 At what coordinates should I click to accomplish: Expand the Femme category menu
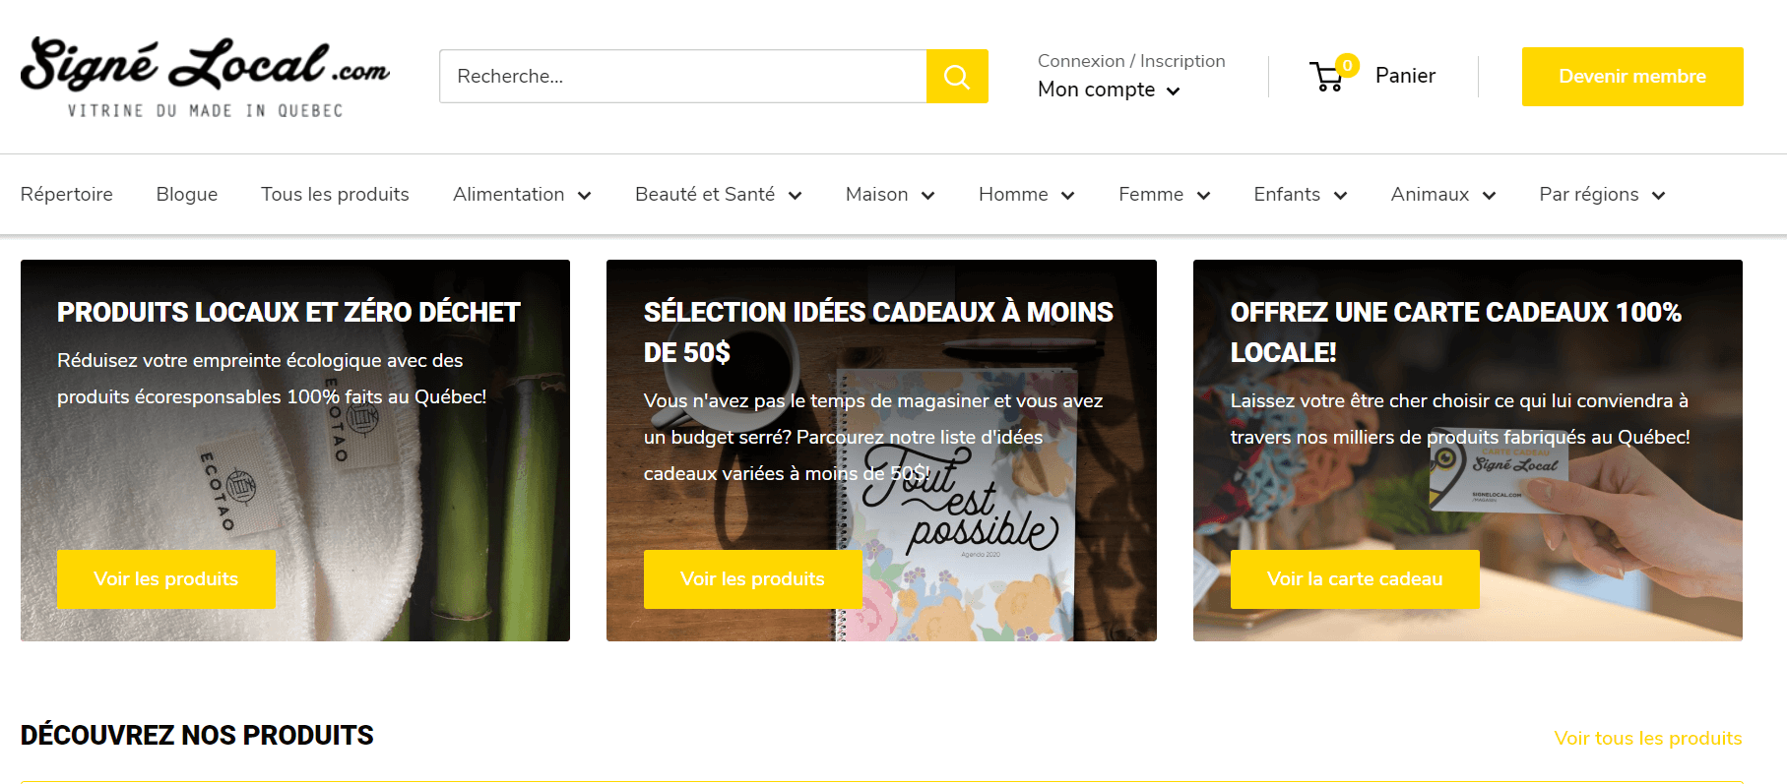coord(1163,195)
